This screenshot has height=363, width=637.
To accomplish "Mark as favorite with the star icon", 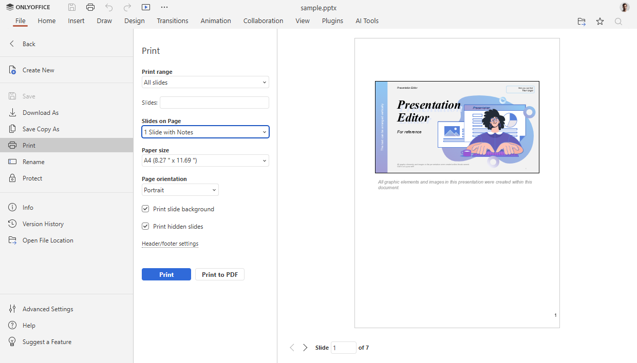I will (600, 22).
